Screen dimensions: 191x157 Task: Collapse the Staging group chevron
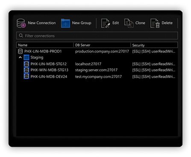click(20, 58)
